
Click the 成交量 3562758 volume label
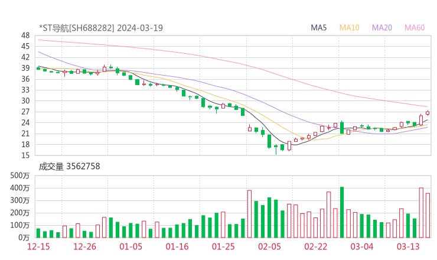click(69, 166)
